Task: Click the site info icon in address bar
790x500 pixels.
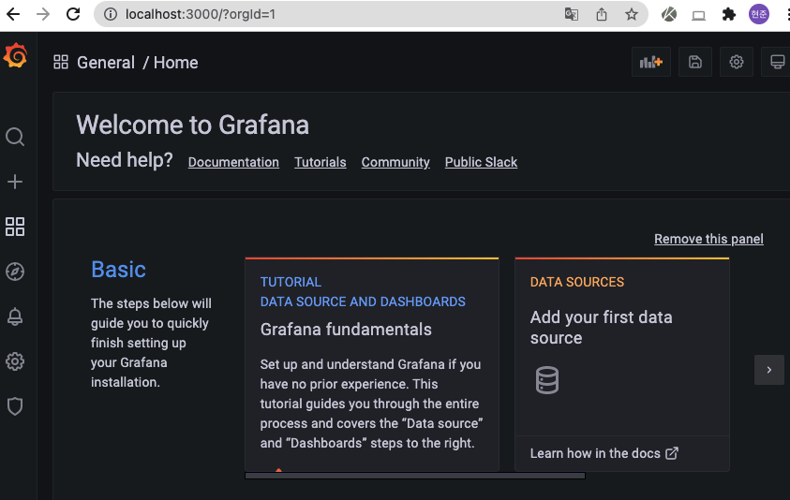Action: click(x=111, y=14)
